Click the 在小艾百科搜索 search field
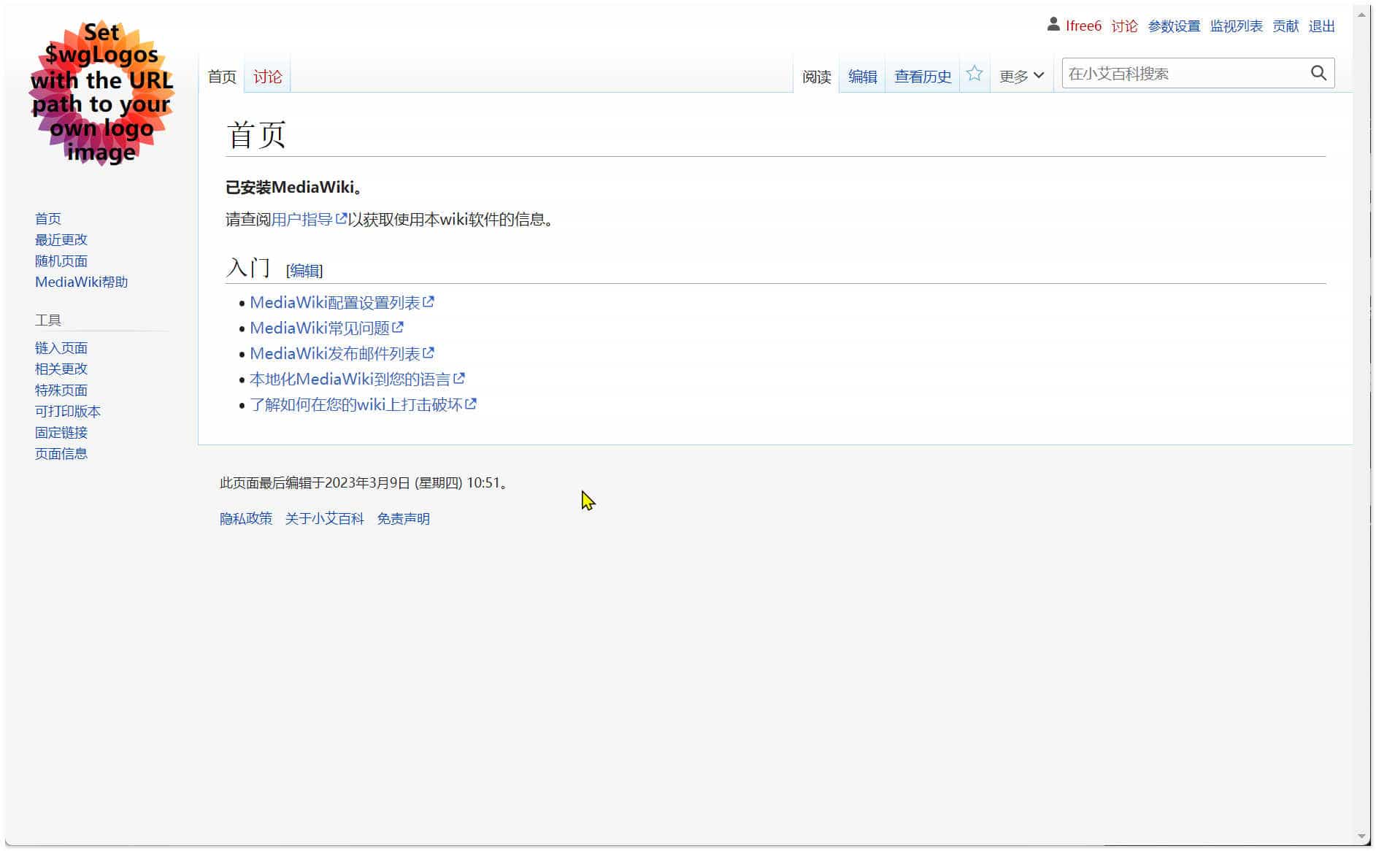This screenshot has height=851, width=1376. click(1184, 74)
